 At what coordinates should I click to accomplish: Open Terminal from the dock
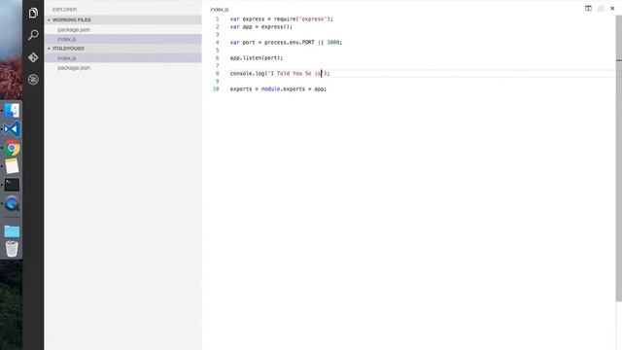point(12,185)
